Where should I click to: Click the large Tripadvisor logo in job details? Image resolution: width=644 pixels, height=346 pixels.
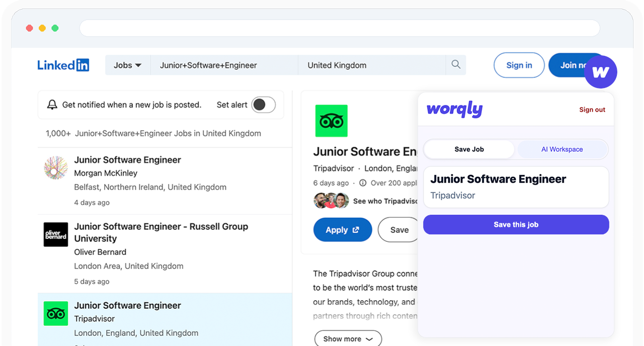332,121
